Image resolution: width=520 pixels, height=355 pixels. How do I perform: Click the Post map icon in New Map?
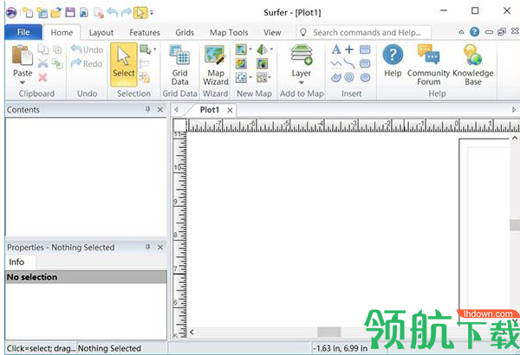pyautogui.click(x=241, y=78)
